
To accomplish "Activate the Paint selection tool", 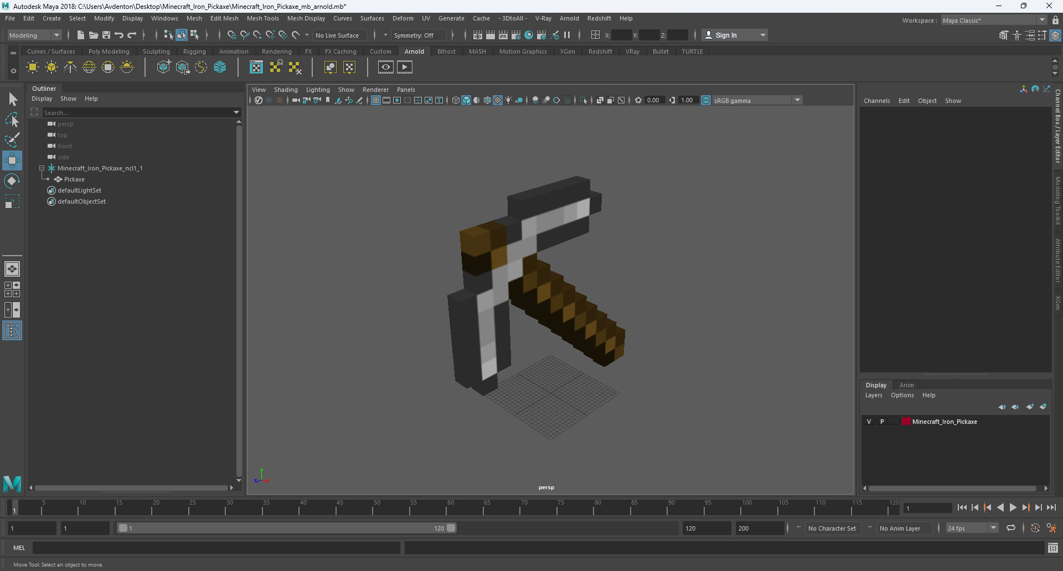I will 12,139.
